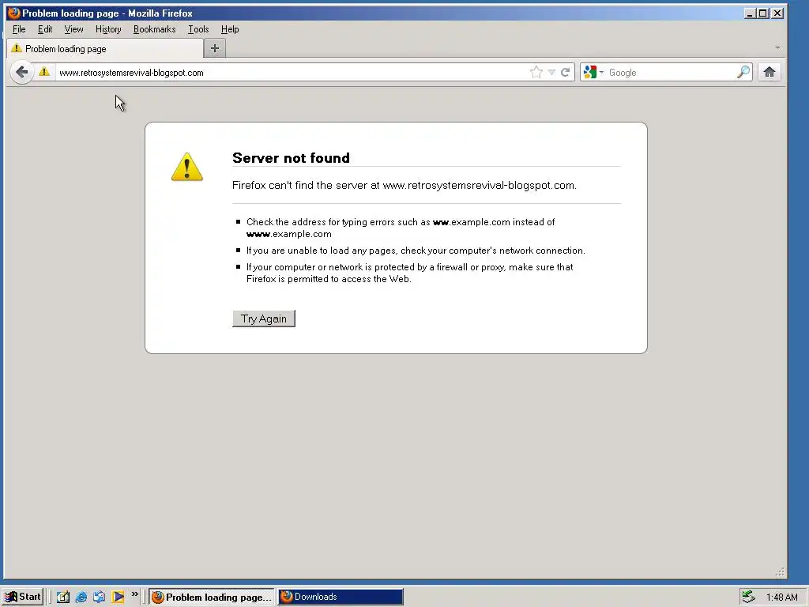The width and height of the screenshot is (809, 607).
Task: Launch Windows Media Player from quick launch
Action: point(118,597)
